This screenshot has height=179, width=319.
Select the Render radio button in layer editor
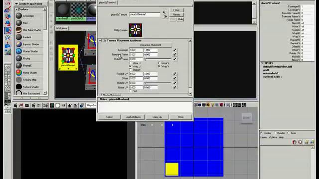[275, 133]
